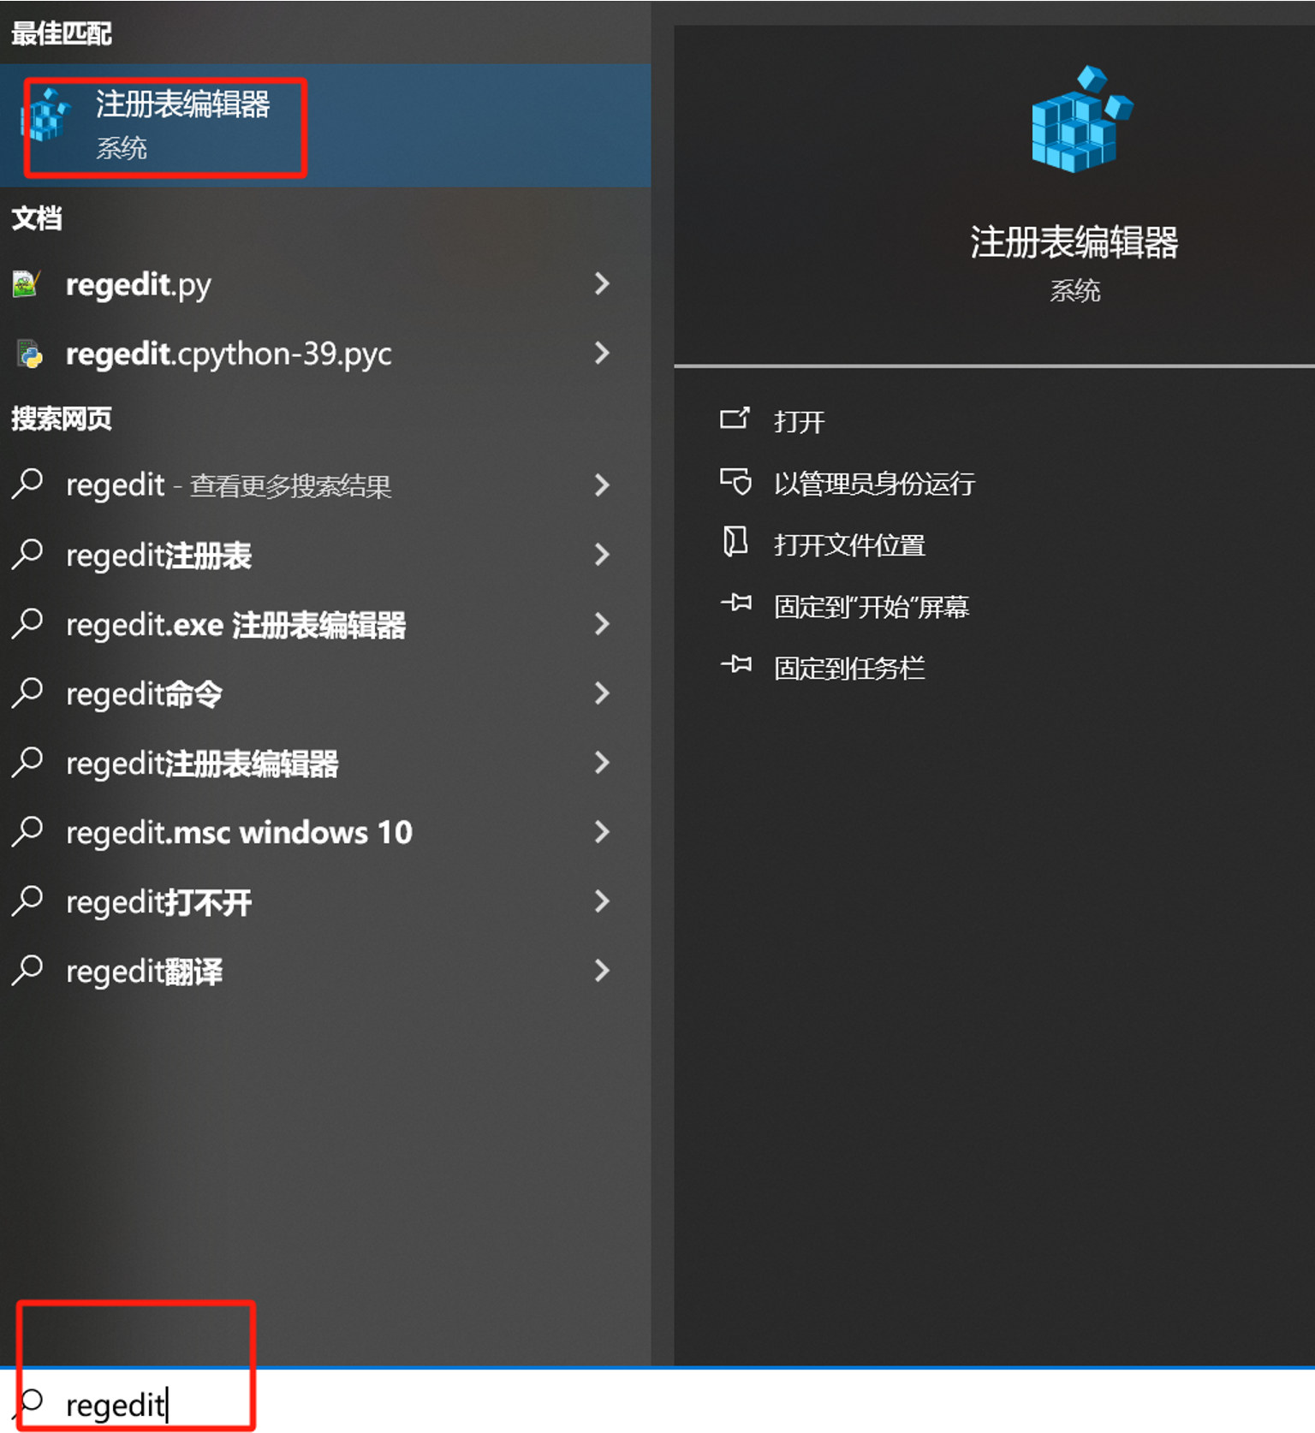Open the 注册表编辑器 best match result

click(325, 125)
